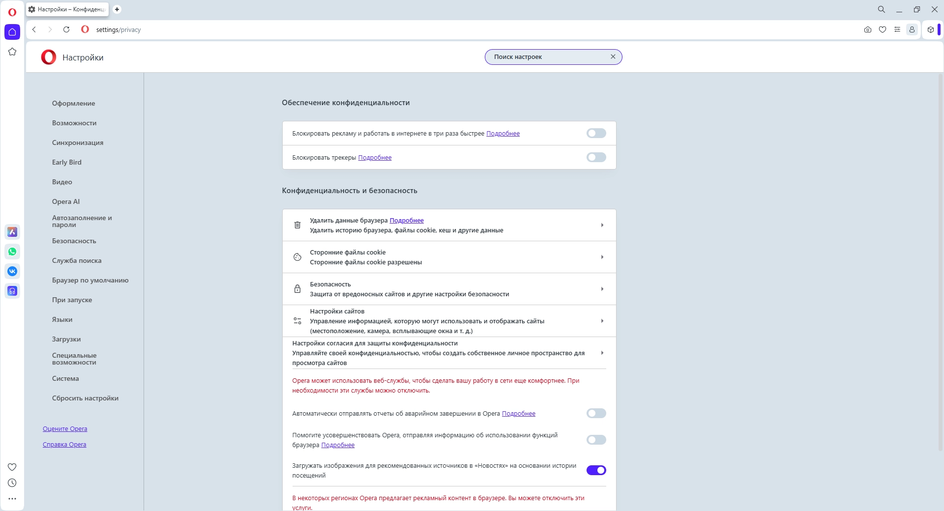Viewport: 944px width, 511px height.
Task: Enable the tracker blocking toggle
Action: click(x=596, y=157)
